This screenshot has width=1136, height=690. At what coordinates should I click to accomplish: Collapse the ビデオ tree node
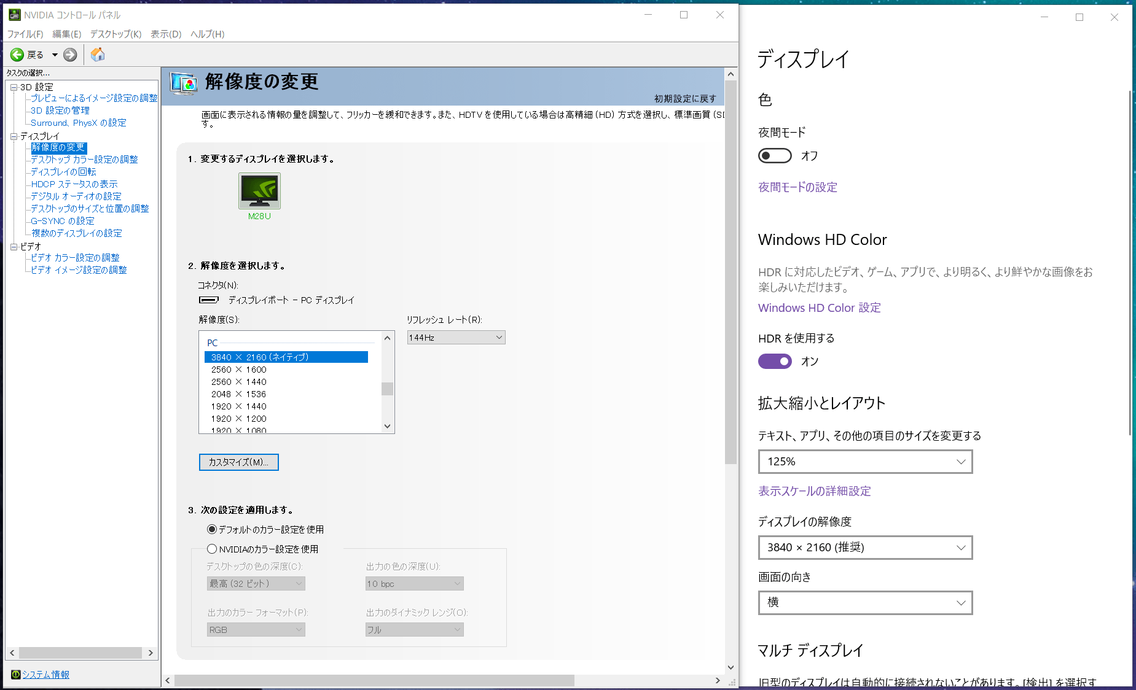click(x=14, y=247)
